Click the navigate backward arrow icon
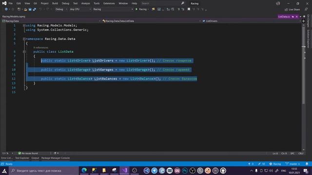The image size is (312, 175). [x=6, y=9]
